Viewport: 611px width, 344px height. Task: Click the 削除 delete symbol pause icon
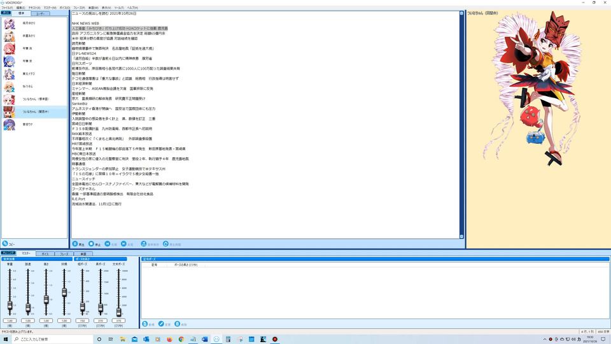pyautogui.click(x=178, y=324)
